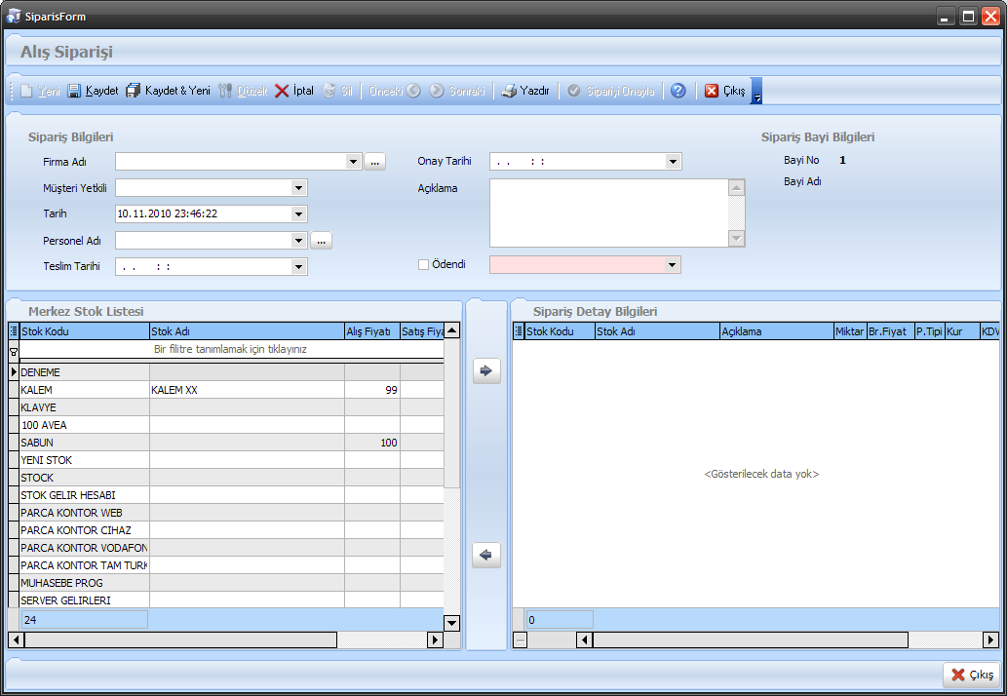Toggle the Ödendi checkbox
The width and height of the screenshot is (1007, 696).
coord(423,264)
